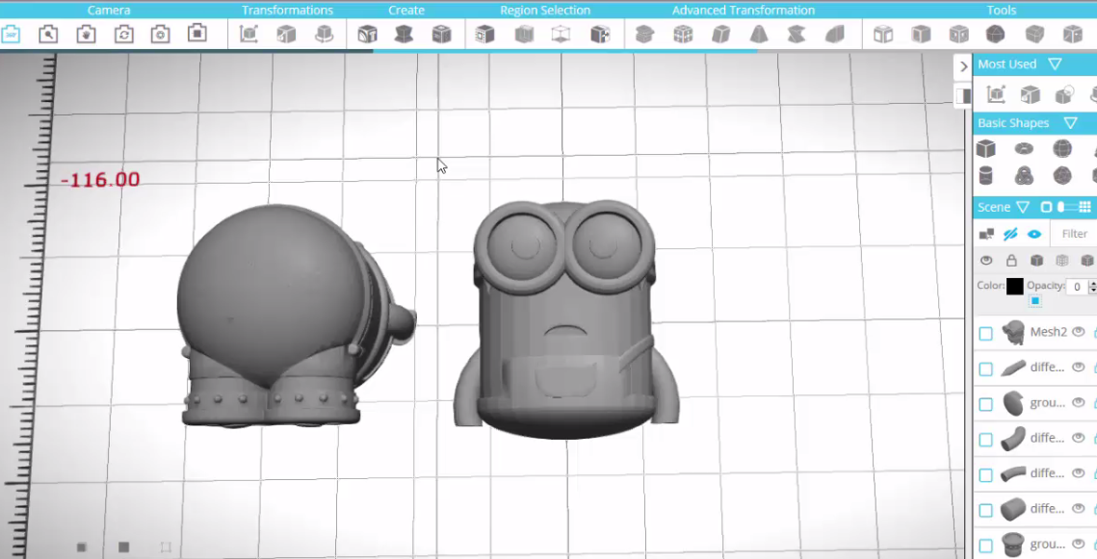Open the Camera toolbar section
Screen dimensions: 1097x559
point(109,10)
